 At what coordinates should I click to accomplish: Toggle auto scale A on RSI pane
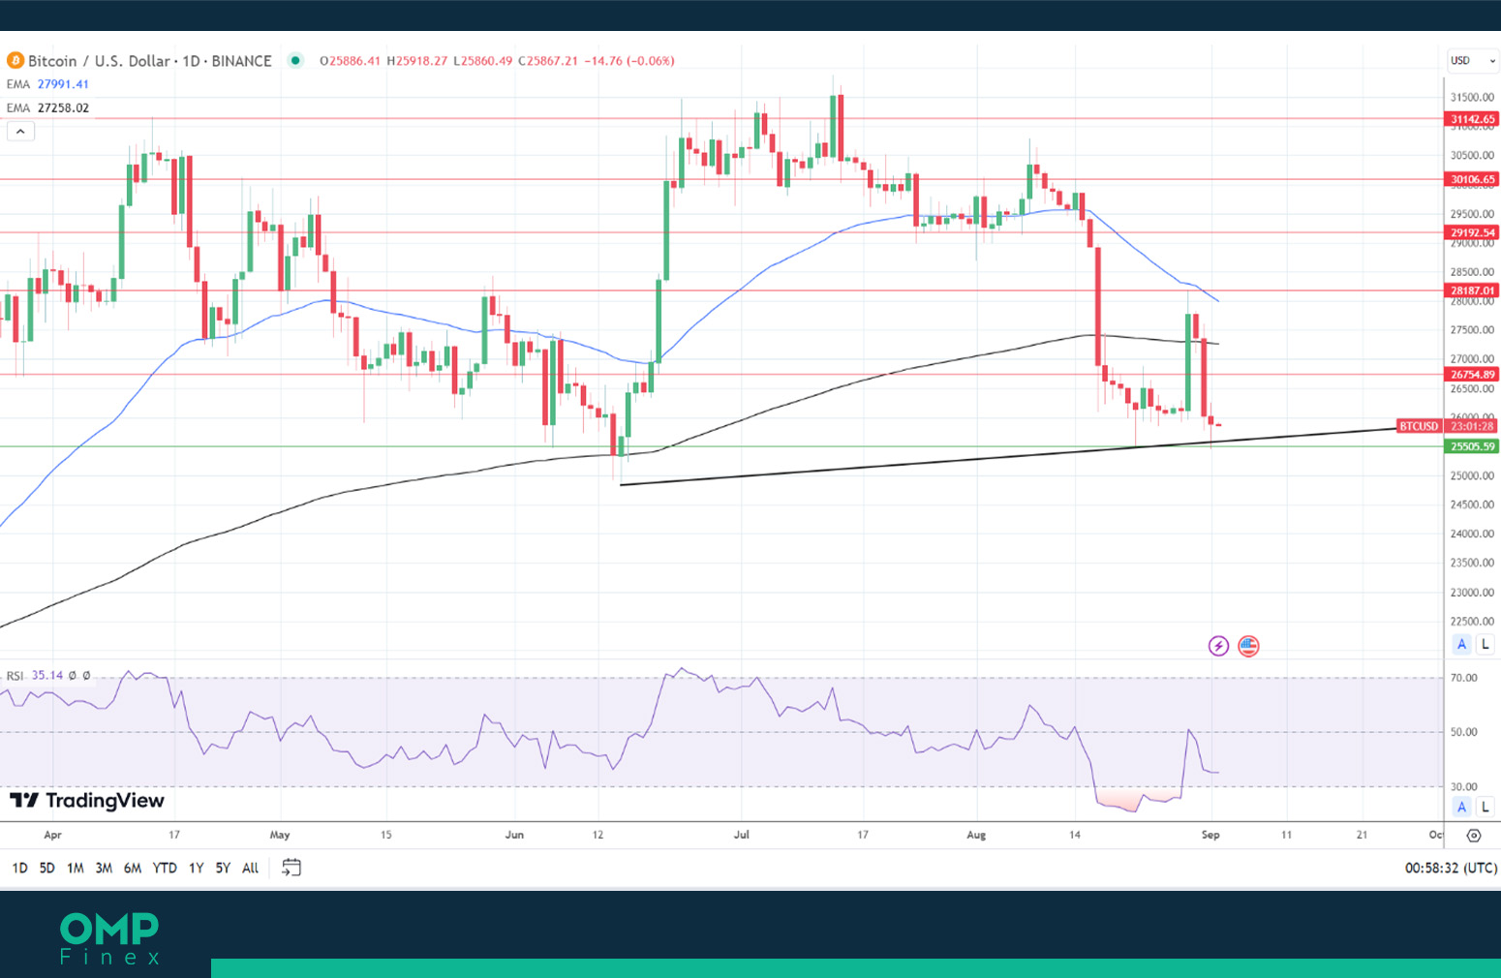(1461, 807)
